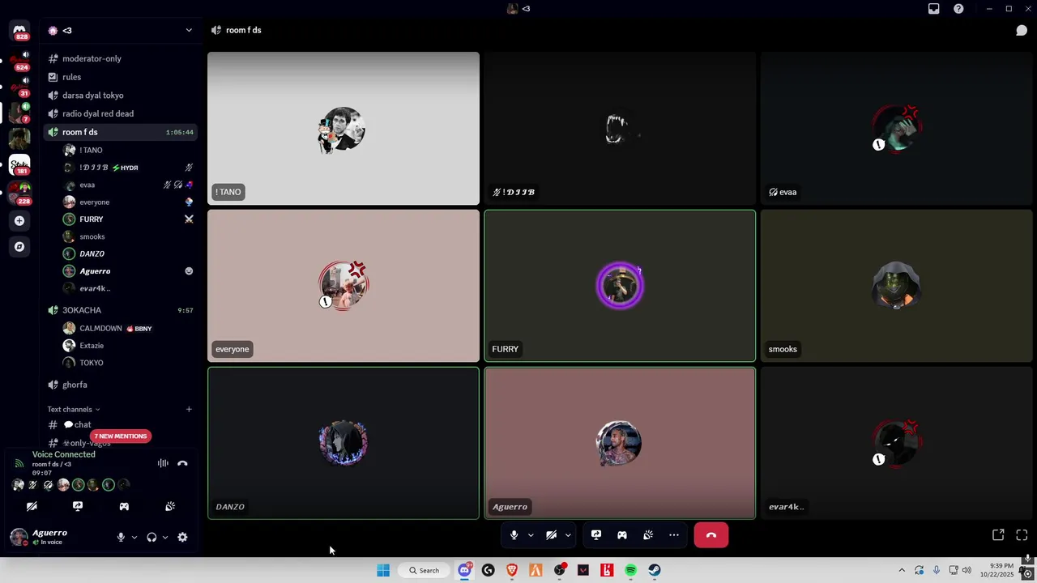1037x583 pixels.
Task: Open the server folder with 228 badge
Action: pos(19,193)
